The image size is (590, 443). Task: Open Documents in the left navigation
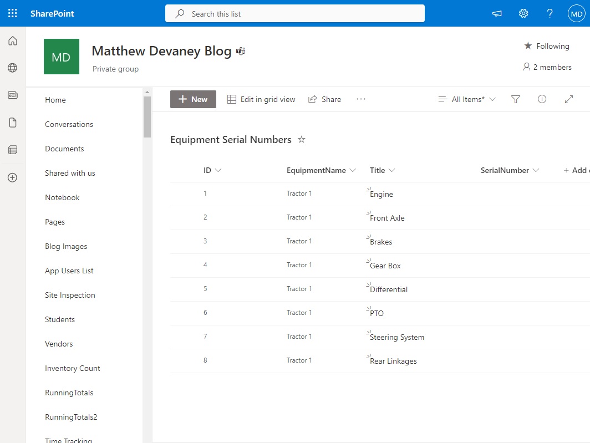pos(64,149)
